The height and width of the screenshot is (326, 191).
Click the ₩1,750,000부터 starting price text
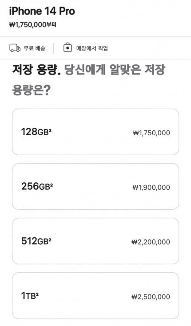tap(33, 25)
